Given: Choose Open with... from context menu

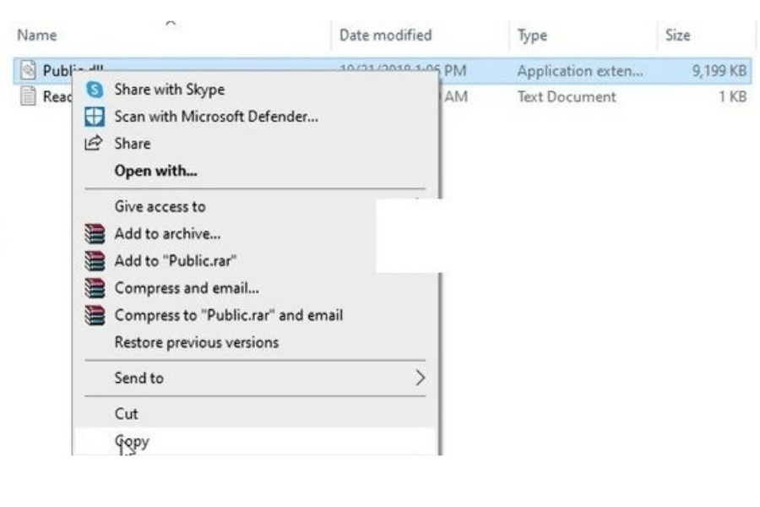Looking at the screenshot, I should pos(155,171).
